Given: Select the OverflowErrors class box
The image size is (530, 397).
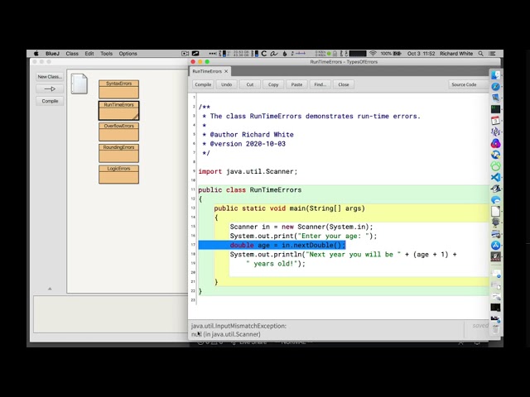Looking at the screenshot, I should [118, 132].
